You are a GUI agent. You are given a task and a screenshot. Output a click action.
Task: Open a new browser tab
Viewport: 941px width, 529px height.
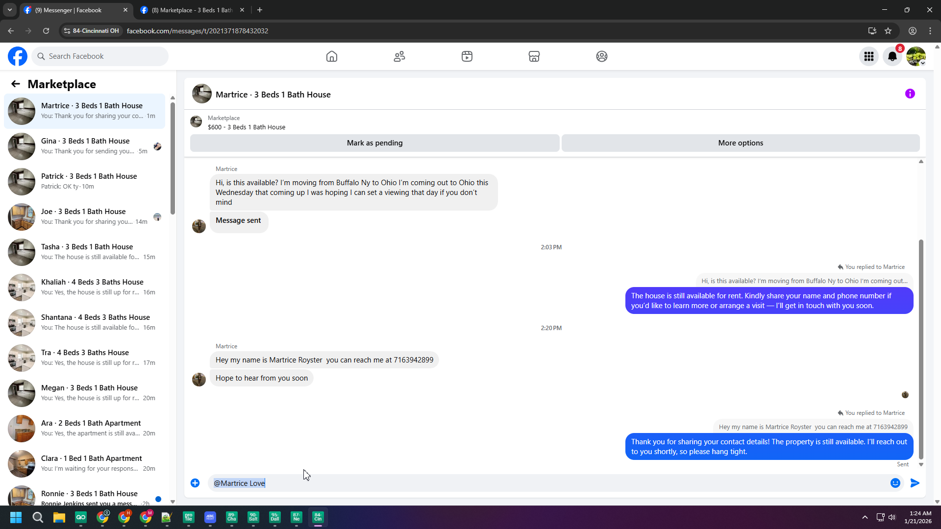coord(260,10)
